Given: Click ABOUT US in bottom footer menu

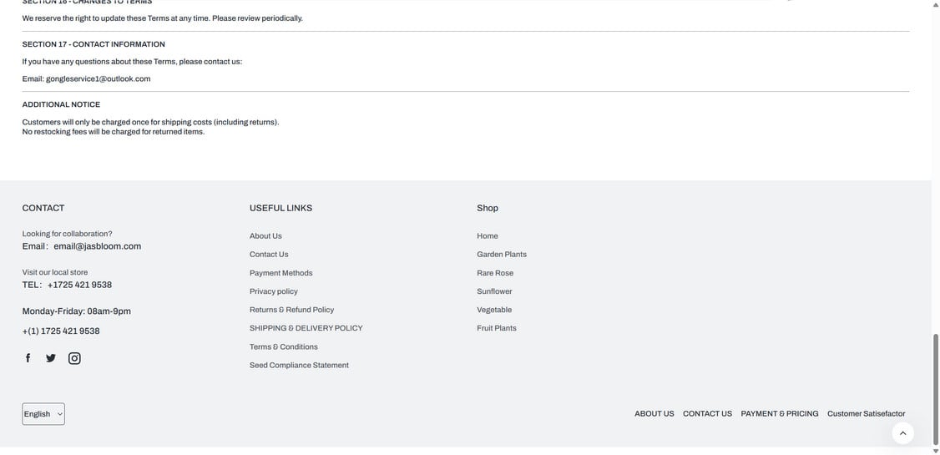Looking at the screenshot, I should [x=654, y=413].
